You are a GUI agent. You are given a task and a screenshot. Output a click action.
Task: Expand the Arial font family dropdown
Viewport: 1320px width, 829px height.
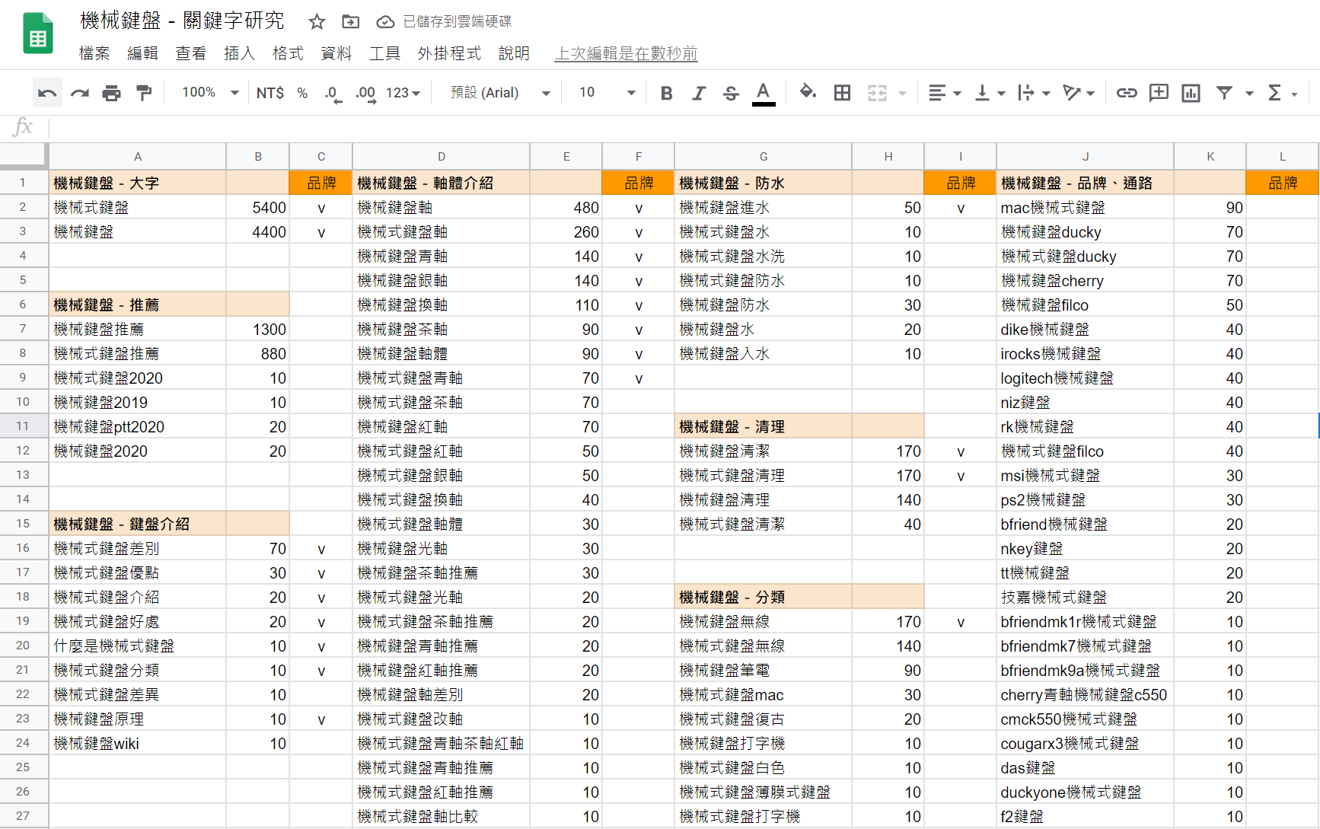(500, 93)
